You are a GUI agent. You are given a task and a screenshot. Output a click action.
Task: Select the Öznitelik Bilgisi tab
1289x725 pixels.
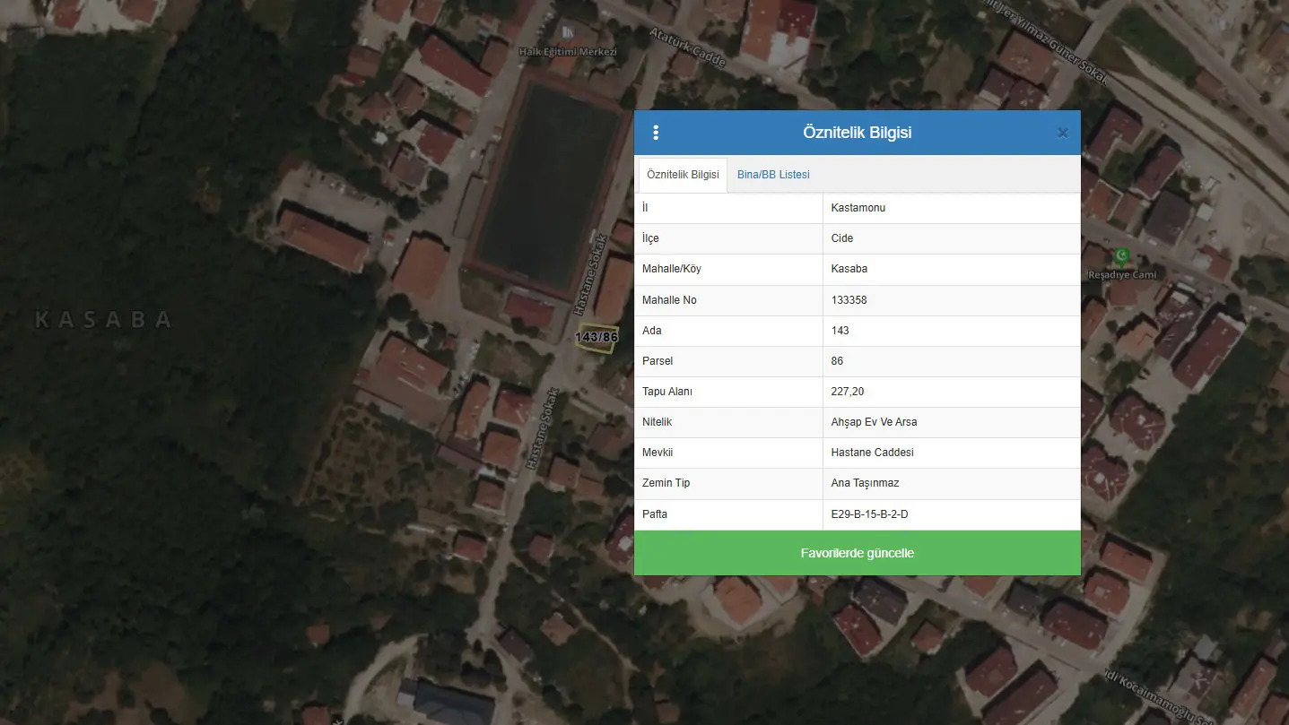pyautogui.click(x=683, y=175)
